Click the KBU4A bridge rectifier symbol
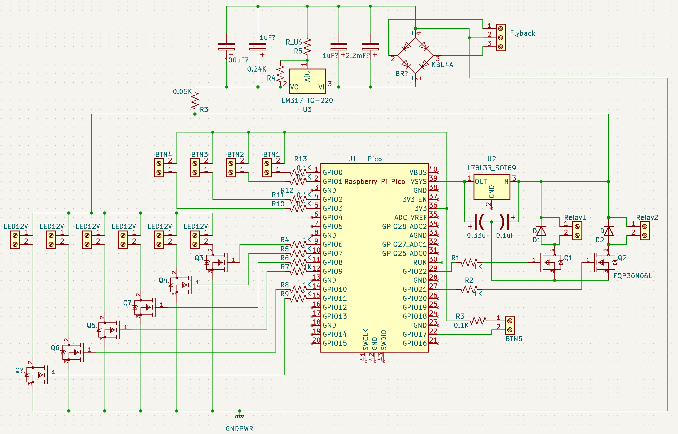Viewport: 678px width, 434px height. (x=415, y=56)
